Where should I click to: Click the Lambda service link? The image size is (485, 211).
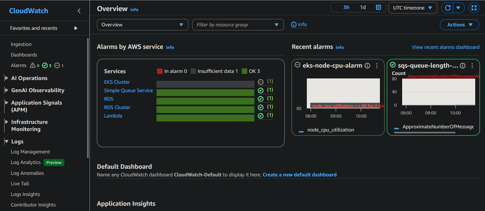pyautogui.click(x=113, y=116)
